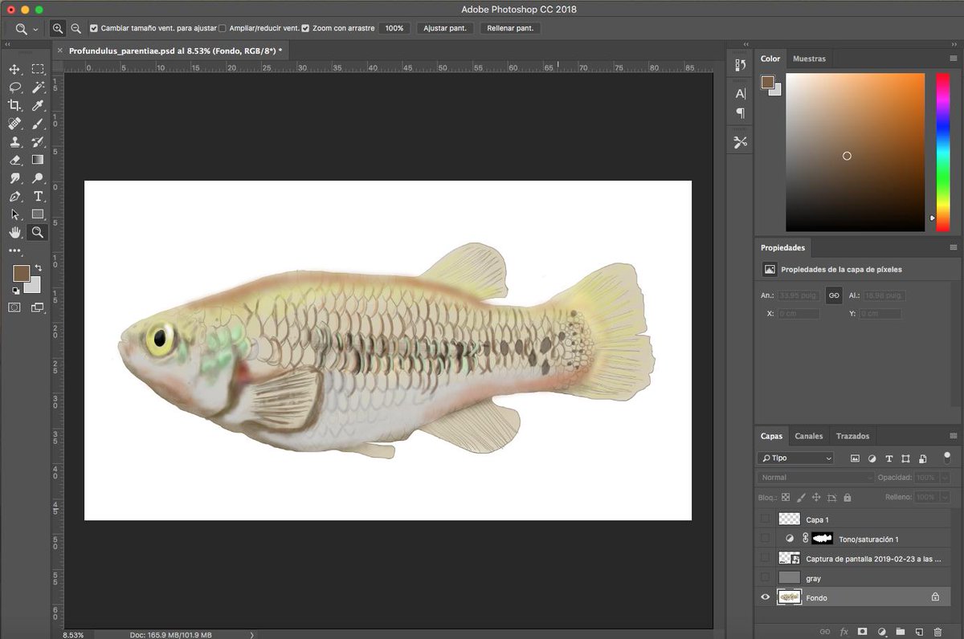
Task: Change screen mode from toolbar bottom
Action: (38, 307)
